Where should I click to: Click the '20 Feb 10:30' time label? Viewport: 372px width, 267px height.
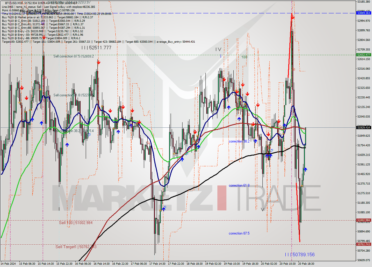click(x=287, y=264)
